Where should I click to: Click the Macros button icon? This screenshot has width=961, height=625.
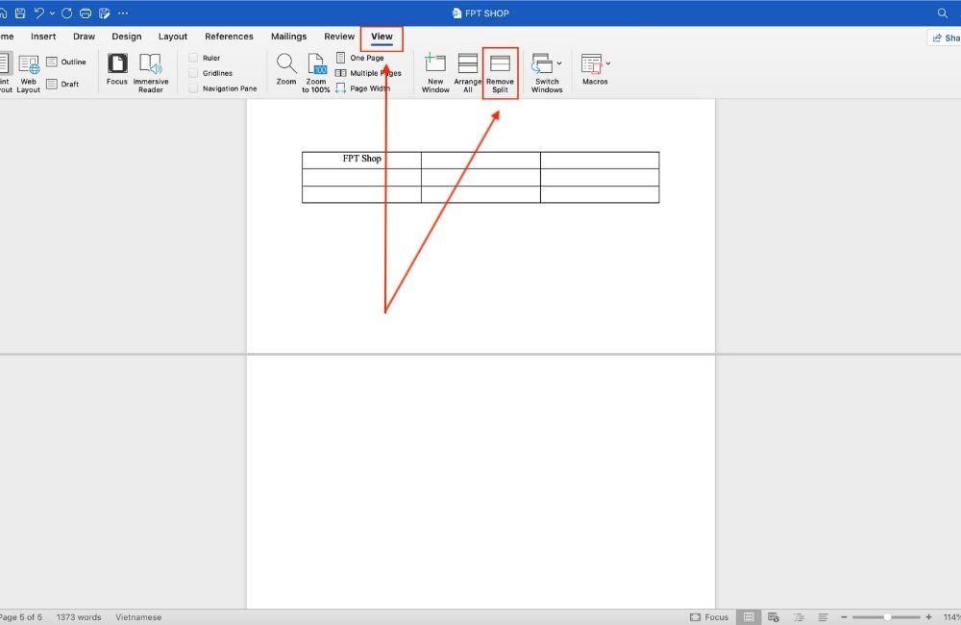591,63
